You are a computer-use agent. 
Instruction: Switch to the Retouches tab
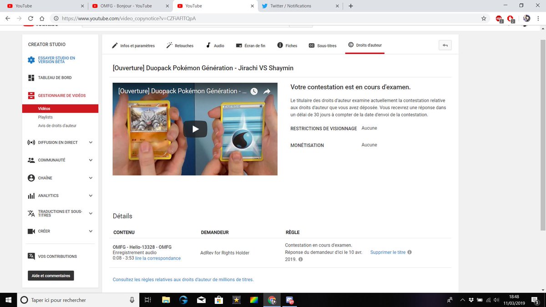point(180,45)
